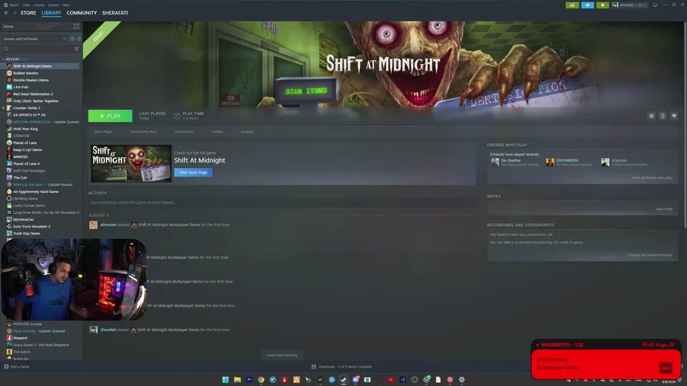Open the notifications bell
687x386 pixels.
point(603,5)
